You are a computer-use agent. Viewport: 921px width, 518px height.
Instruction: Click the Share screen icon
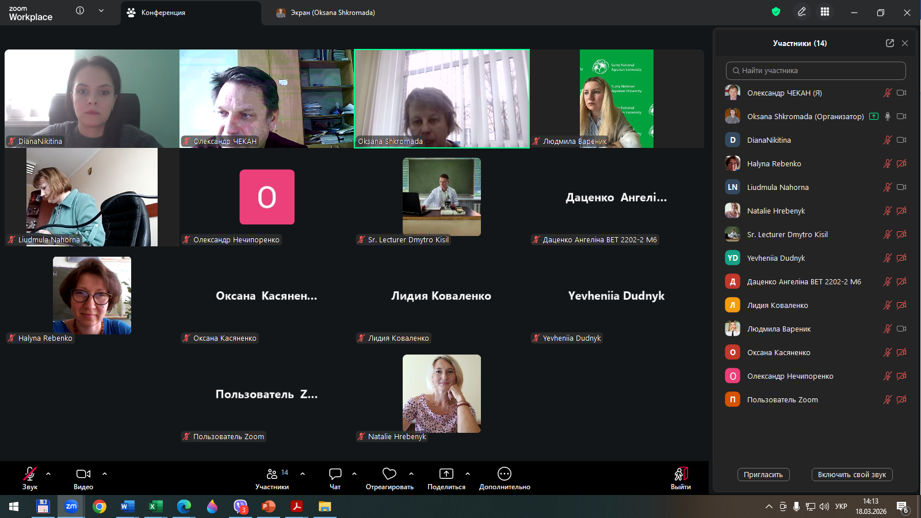(x=446, y=474)
